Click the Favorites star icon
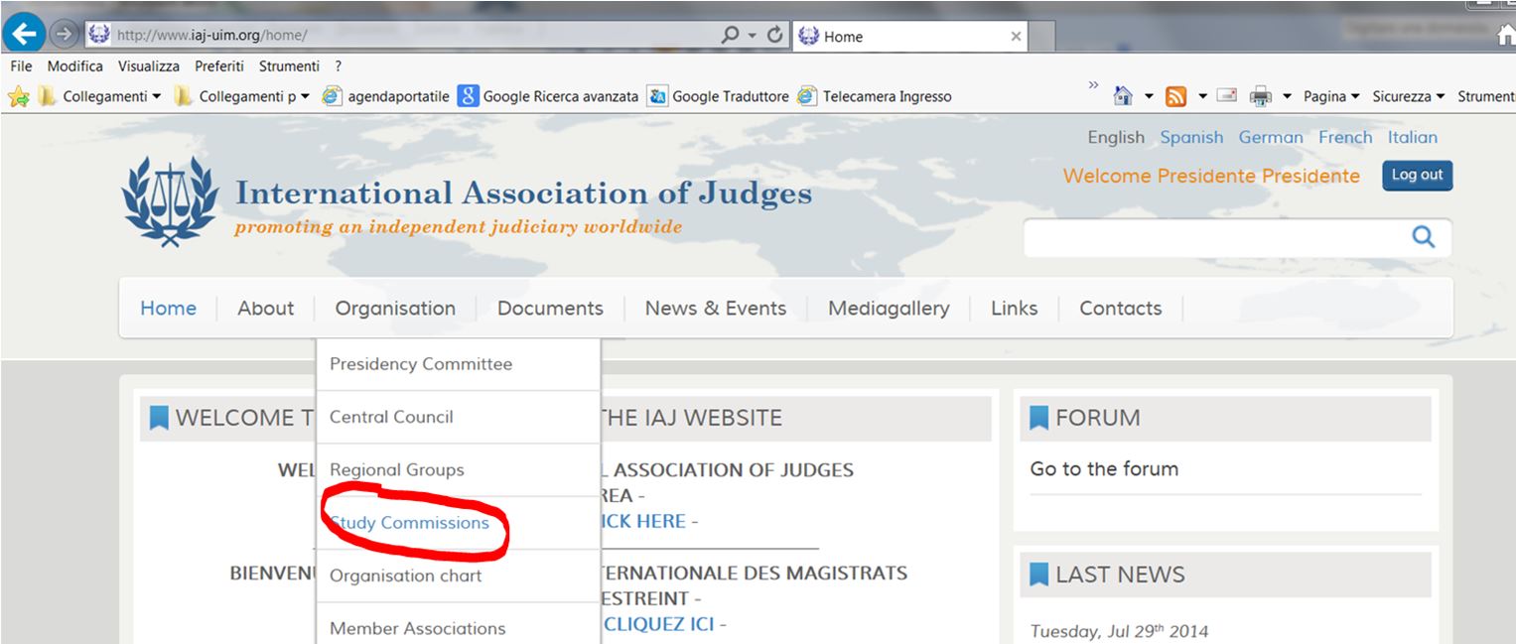 coord(18,96)
